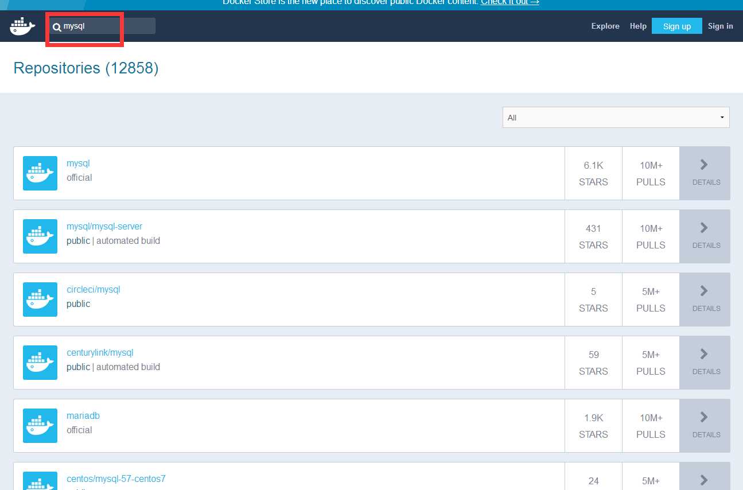743x490 pixels.
Task: Open DETAILS chevron for mysql official
Action: (x=705, y=173)
